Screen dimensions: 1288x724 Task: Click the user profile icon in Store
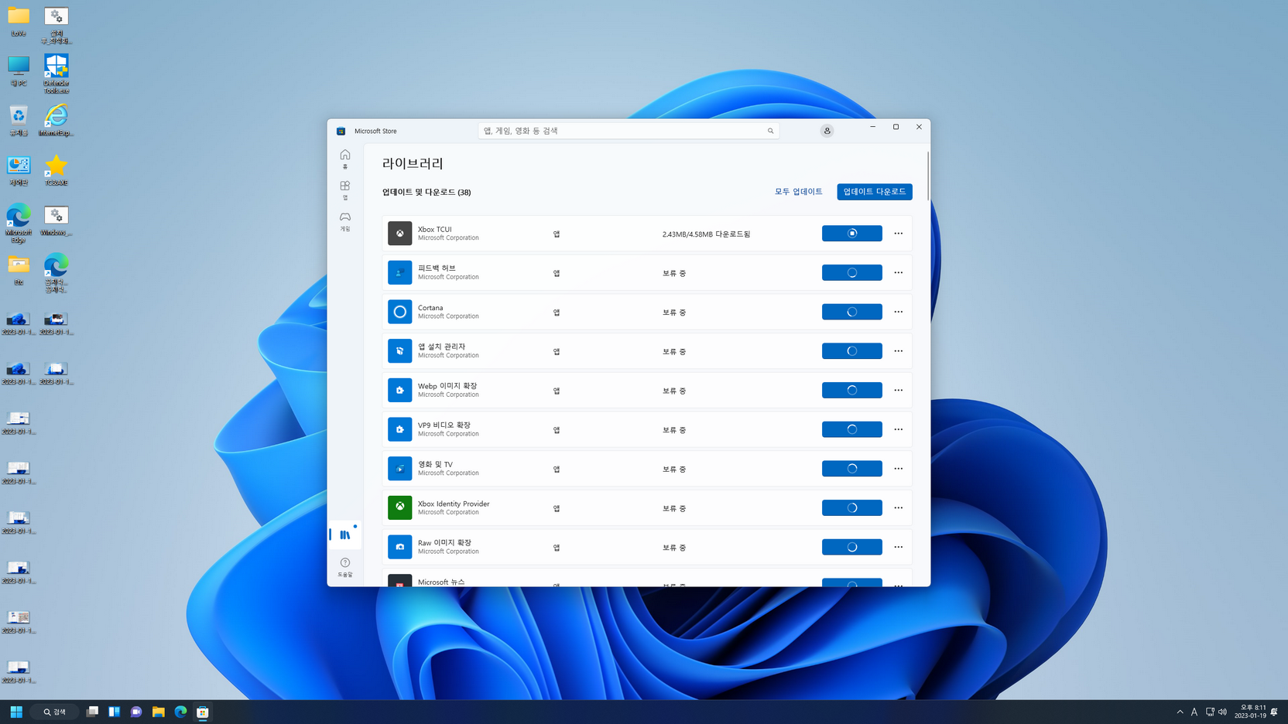coord(827,131)
